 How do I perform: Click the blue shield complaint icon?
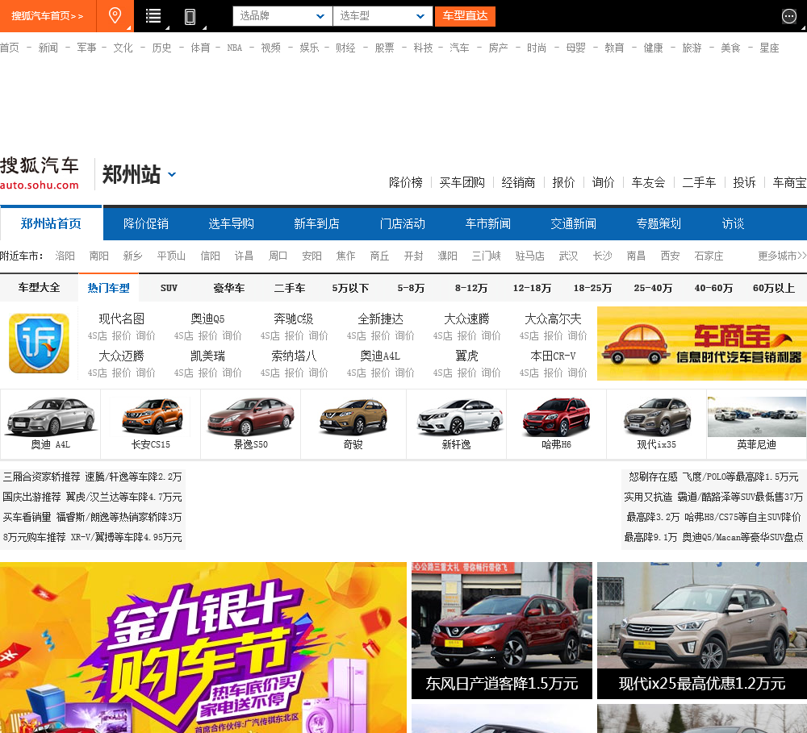tap(39, 344)
